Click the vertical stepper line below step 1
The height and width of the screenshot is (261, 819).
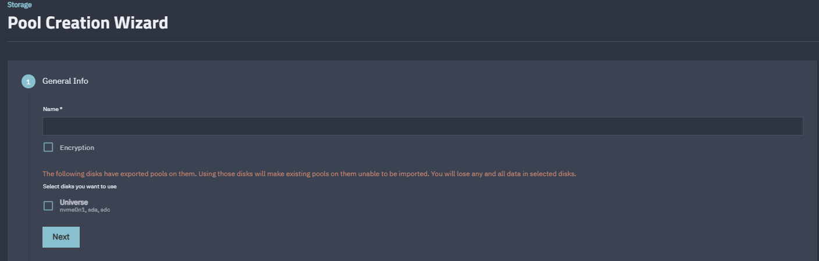pyautogui.click(x=29, y=174)
